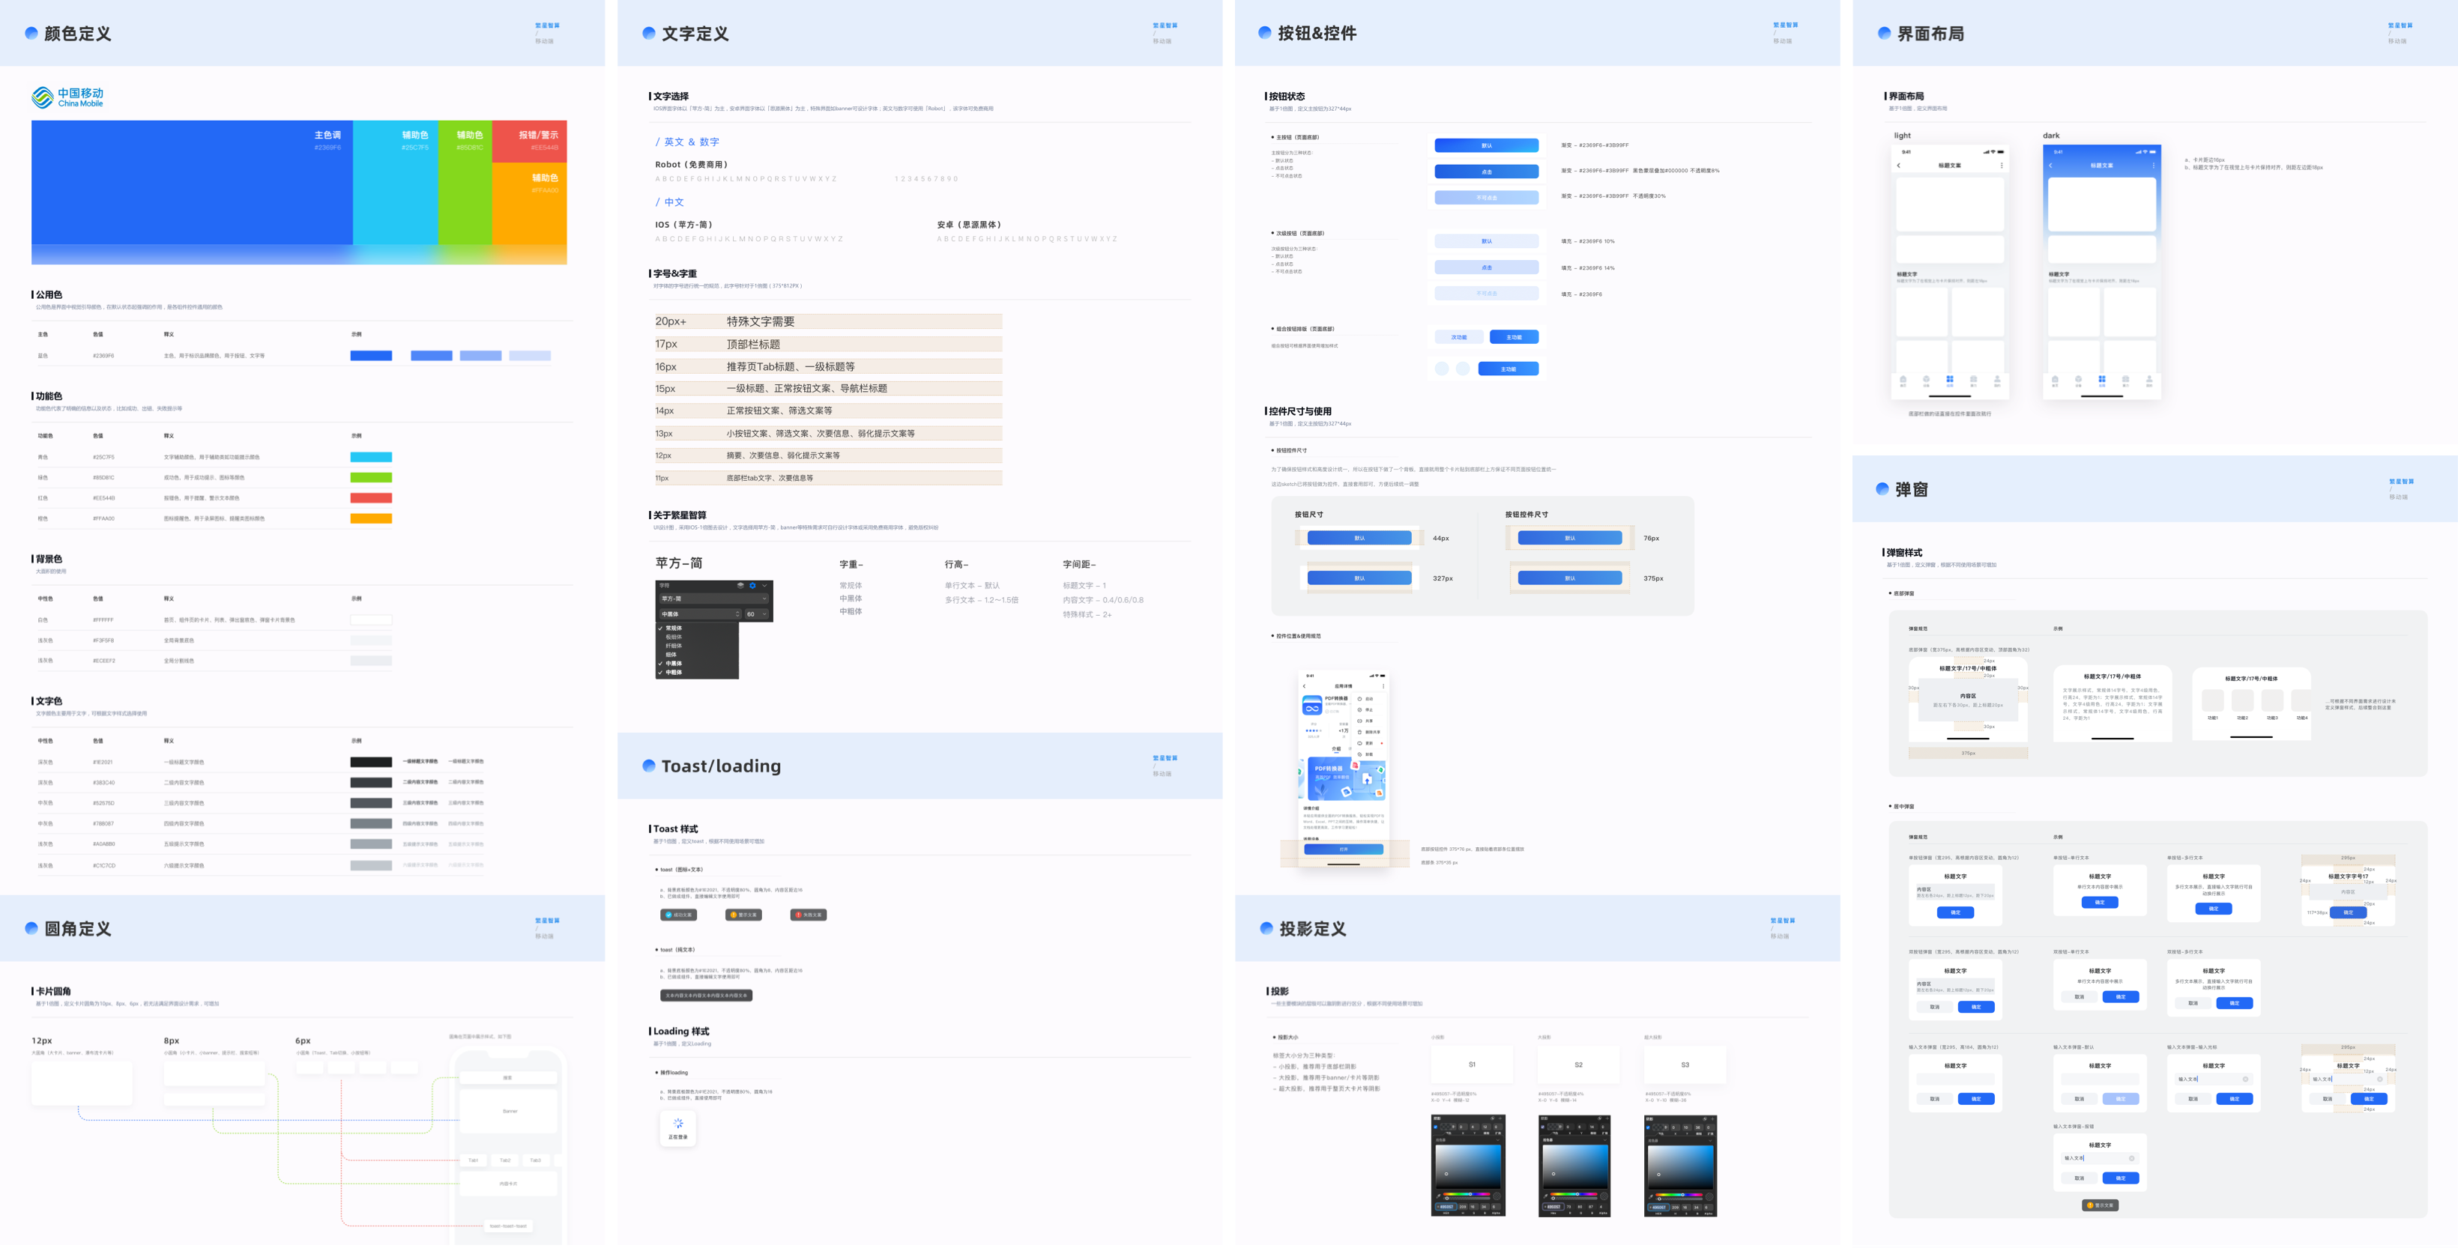Click the S3 extra-large shadow sample card
2458x1248 pixels.
coord(1686,1064)
